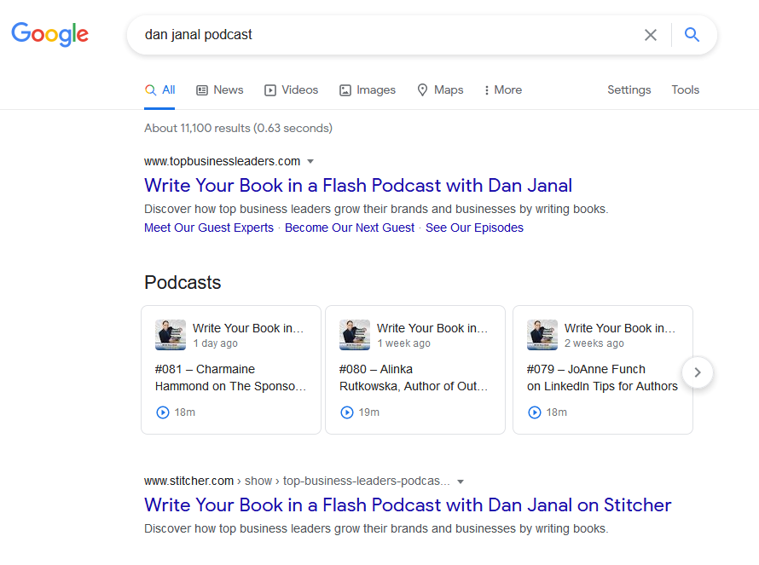Switch to the Videos tab
This screenshot has height=565, width=759.
pyautogui.click(x=291, y=90)
